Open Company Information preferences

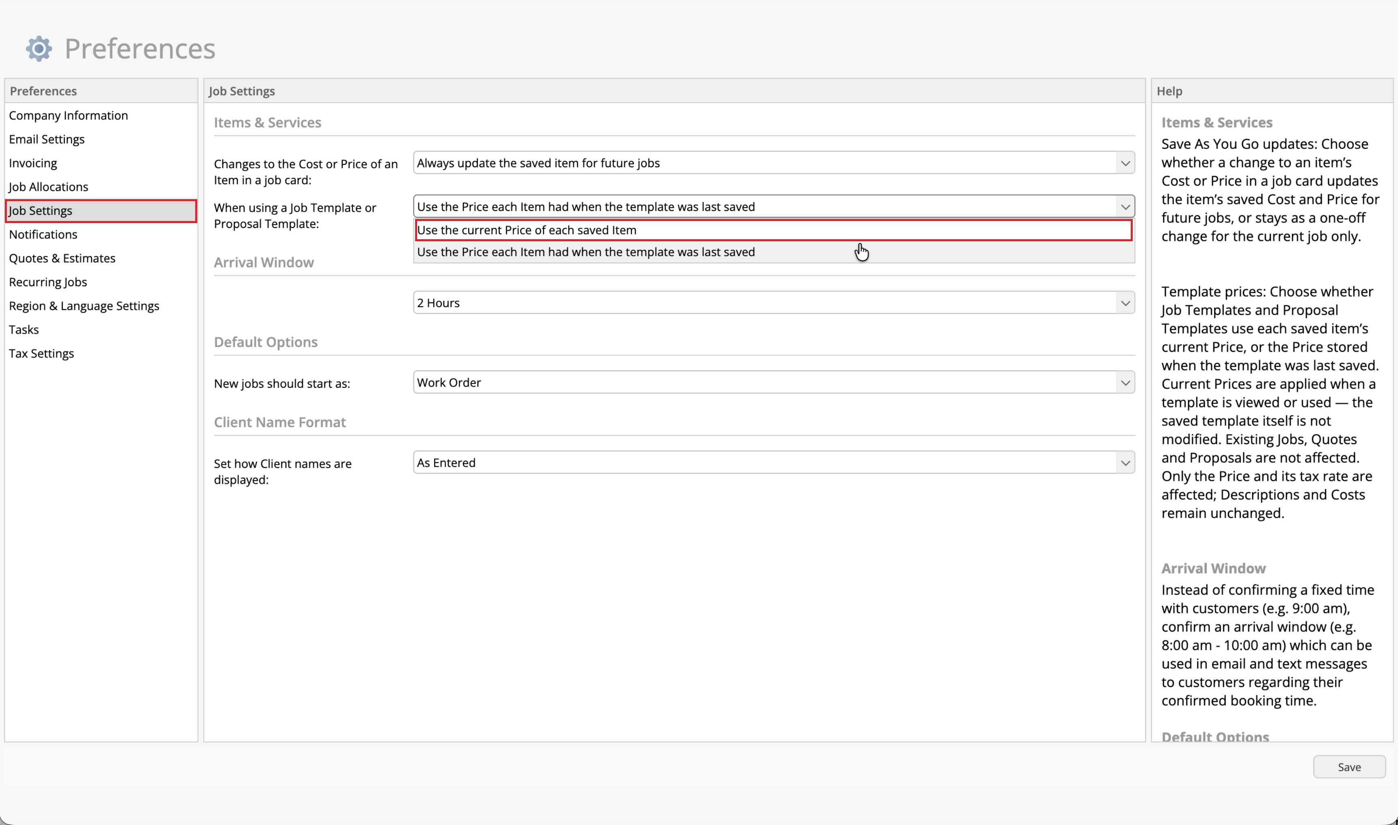68,116
